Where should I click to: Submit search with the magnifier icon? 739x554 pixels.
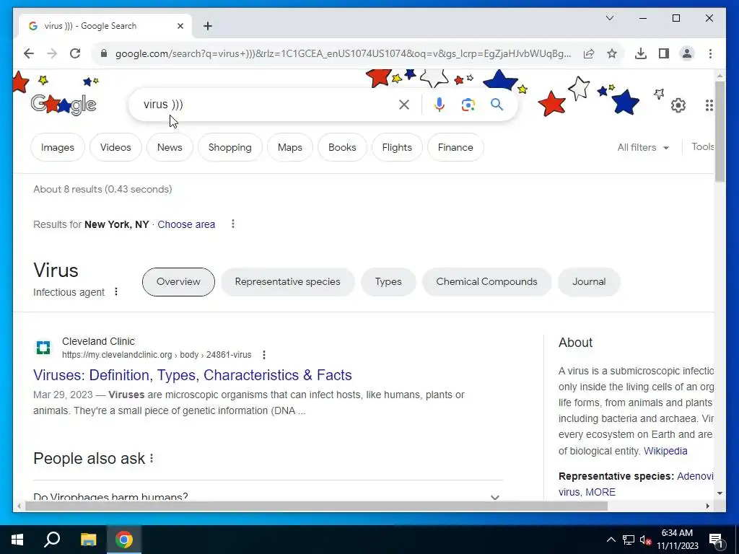tap(497, 105)
